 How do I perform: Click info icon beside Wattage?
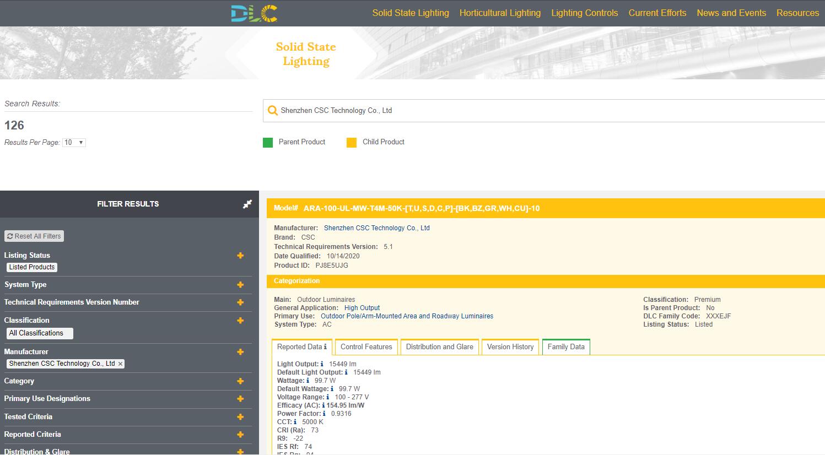coord(308,381)
